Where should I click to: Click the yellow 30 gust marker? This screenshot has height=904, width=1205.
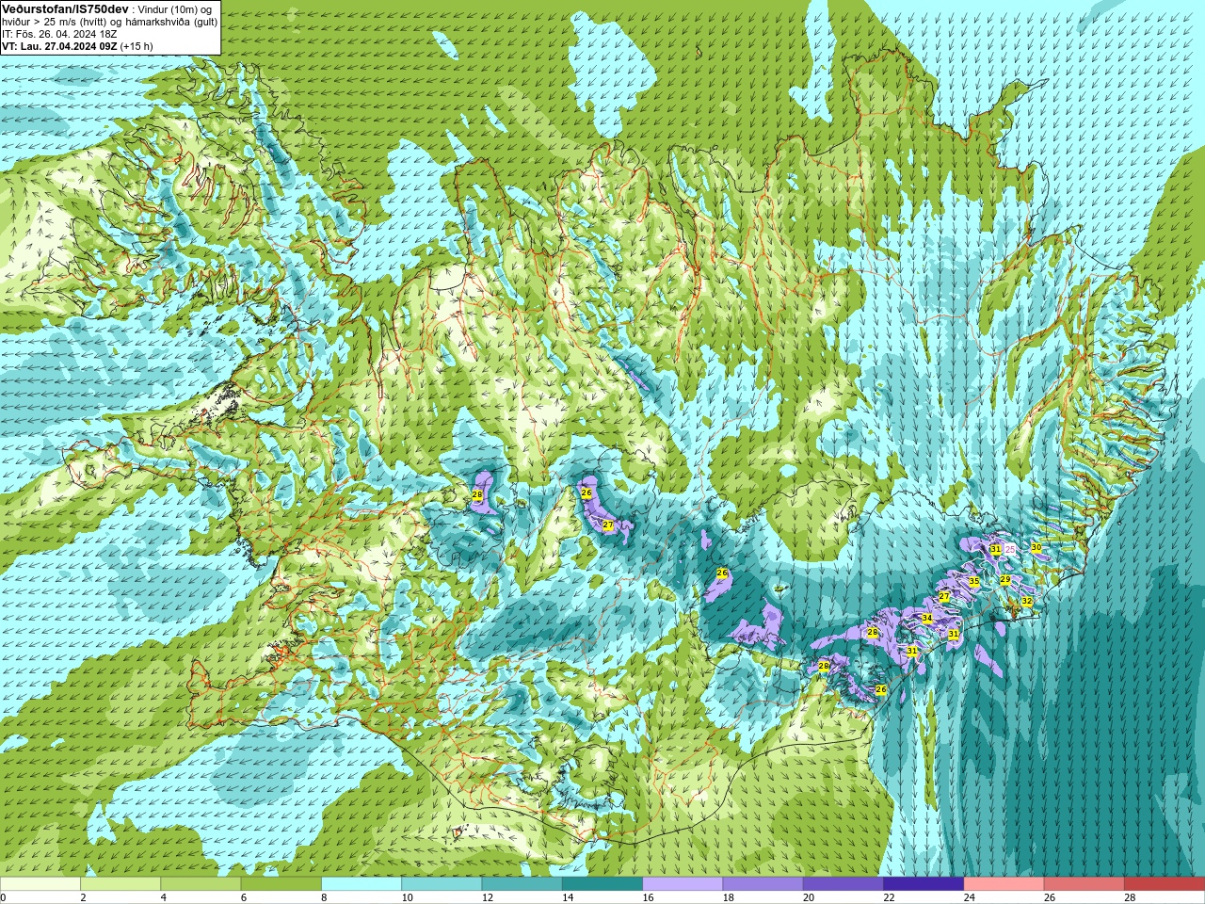click(1036, 547)
